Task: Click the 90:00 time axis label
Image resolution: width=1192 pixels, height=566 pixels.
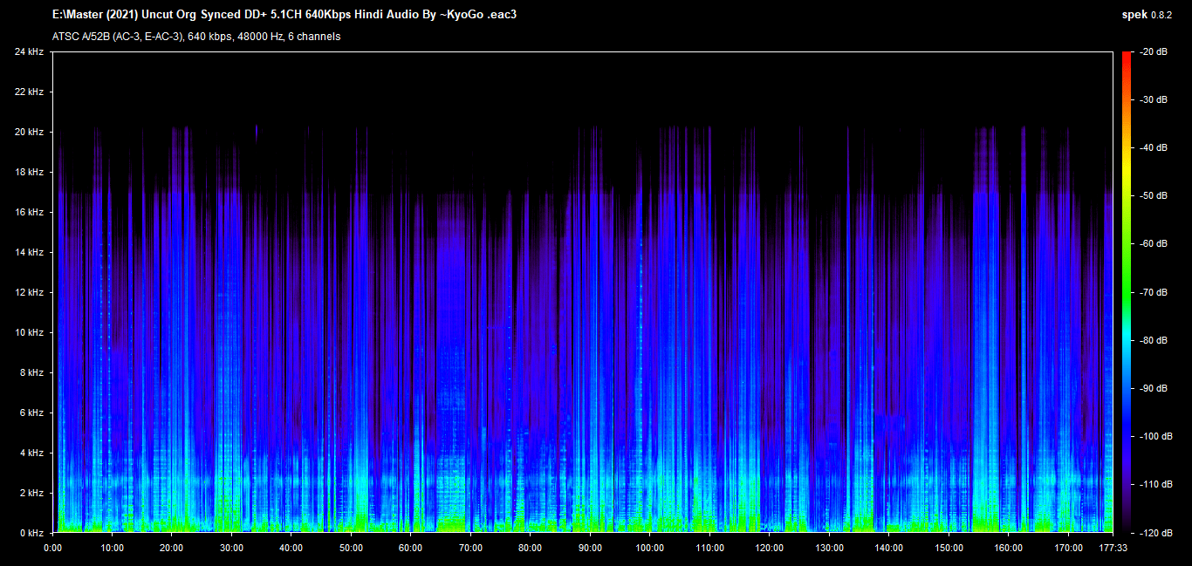Action: (590, 549)
